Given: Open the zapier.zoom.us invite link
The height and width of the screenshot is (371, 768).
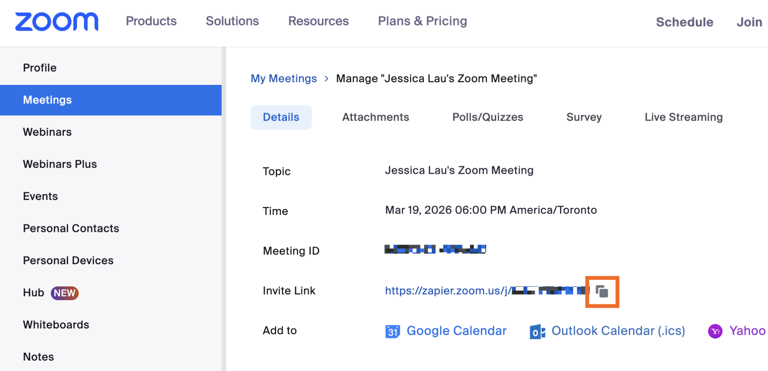Looking at the screenshot, I should point(446,291).
